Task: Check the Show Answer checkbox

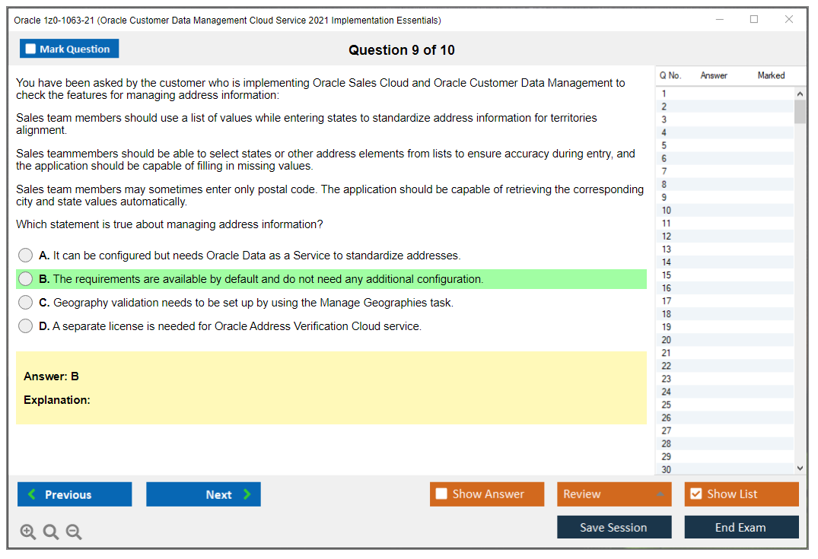Action: [441, 494]
